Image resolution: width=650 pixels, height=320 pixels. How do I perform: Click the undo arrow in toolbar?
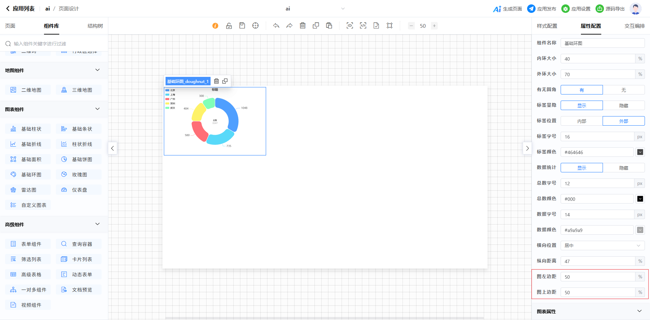click(276, 26)
